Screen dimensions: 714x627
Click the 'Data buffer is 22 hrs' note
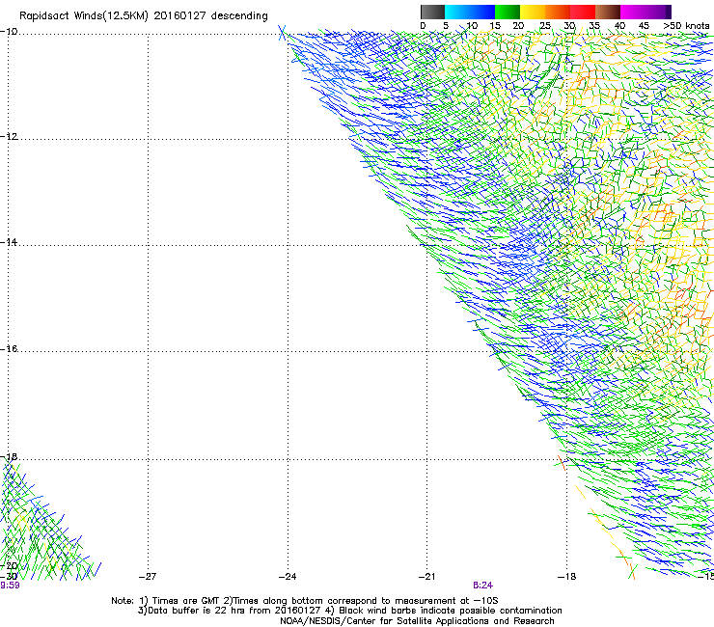point(350,611)
